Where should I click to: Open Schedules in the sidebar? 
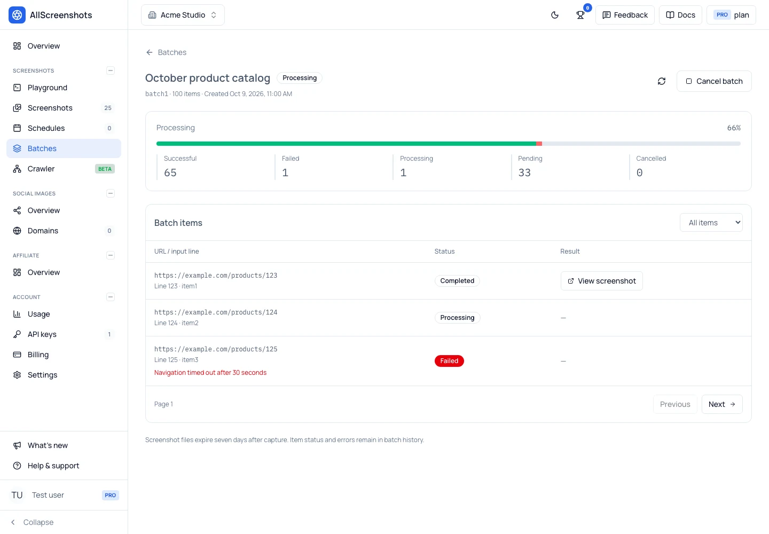(64, 128)
